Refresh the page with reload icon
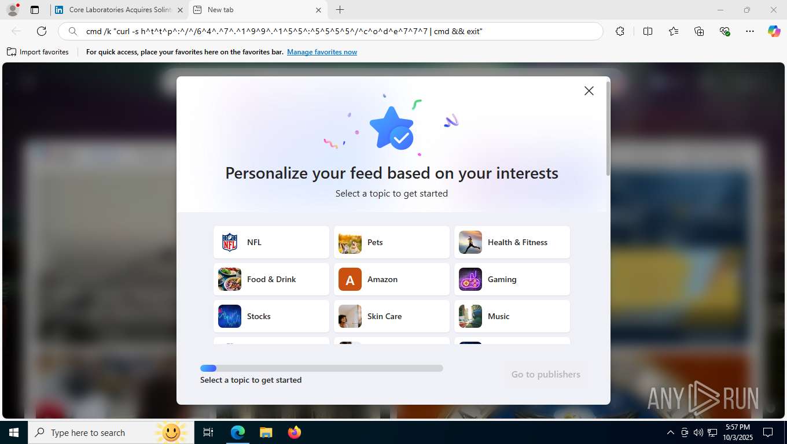The width and height of the screenshot is (787, 444). (x=42, y=31)
